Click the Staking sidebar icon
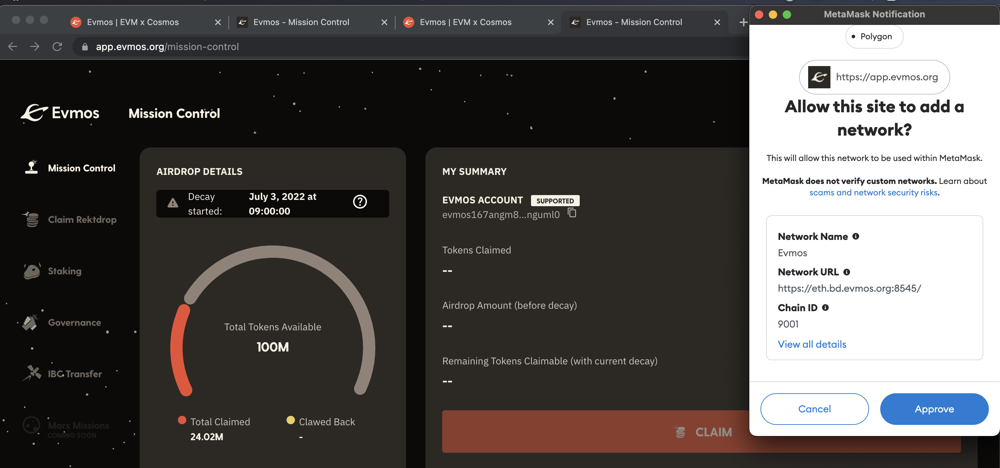Viewport: 1000px width, 468px height. point(31,271)
